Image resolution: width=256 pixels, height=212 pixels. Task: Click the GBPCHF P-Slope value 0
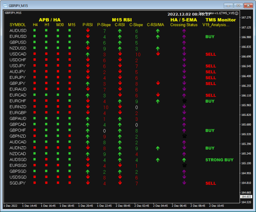(x=104, y=131)
